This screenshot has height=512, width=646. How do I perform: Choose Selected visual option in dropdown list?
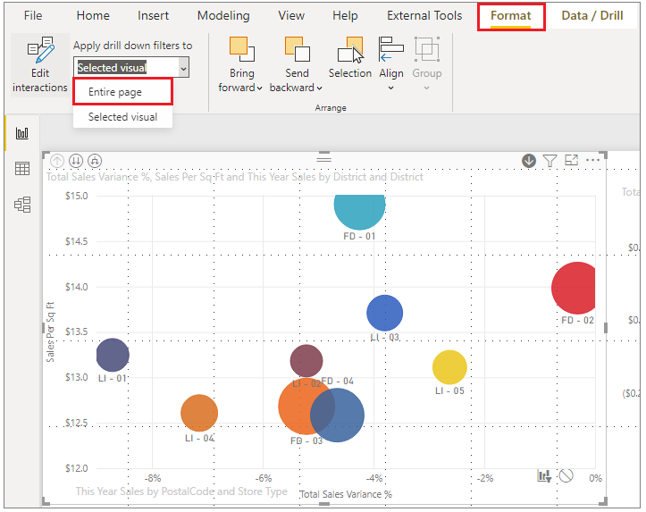(x=122, y=117)
